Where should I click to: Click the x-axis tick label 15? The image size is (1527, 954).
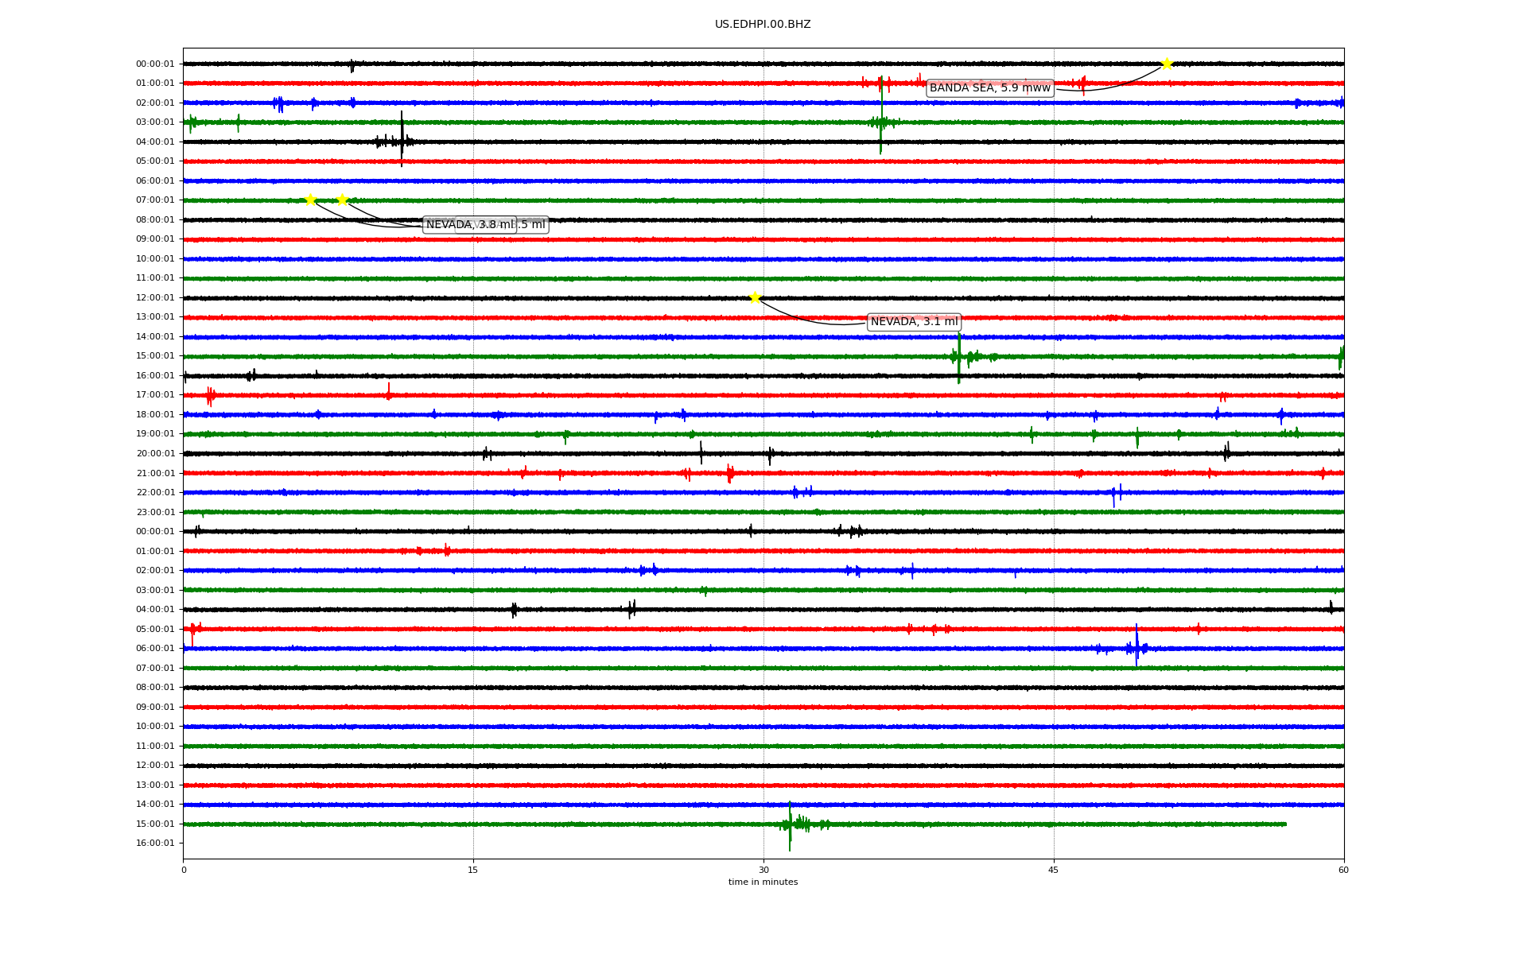tap(473, 870)
